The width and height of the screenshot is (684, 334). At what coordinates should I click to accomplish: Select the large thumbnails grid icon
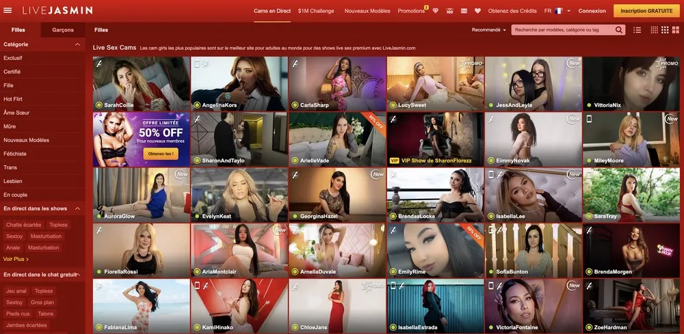[x=675, y=30]
